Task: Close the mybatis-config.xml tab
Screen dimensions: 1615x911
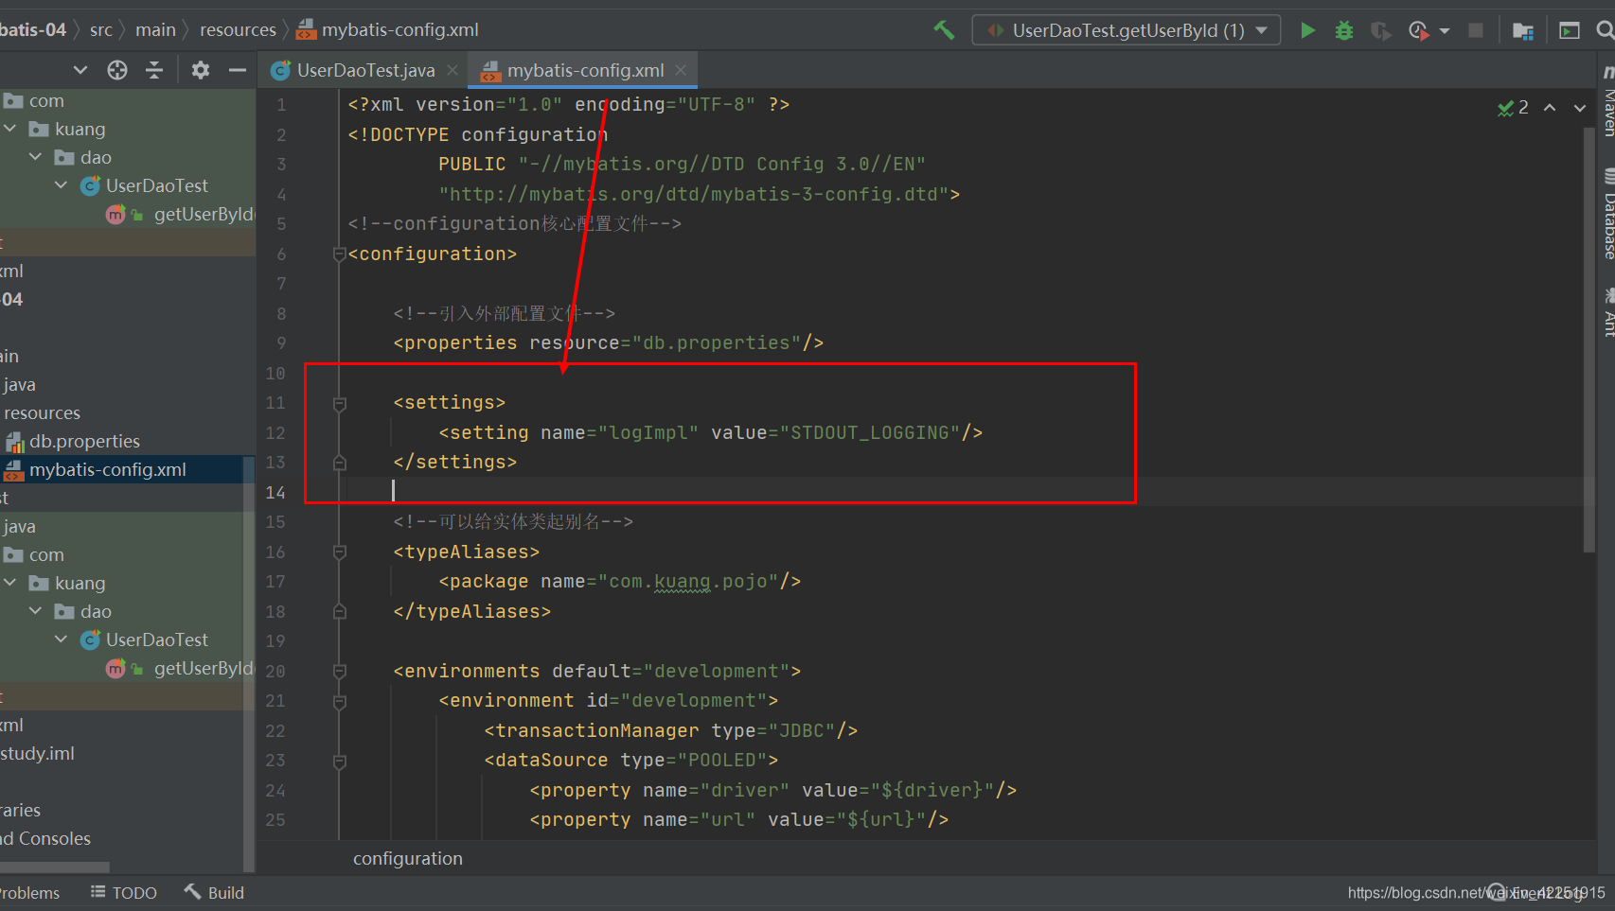Action: click(x=681, y=70)
